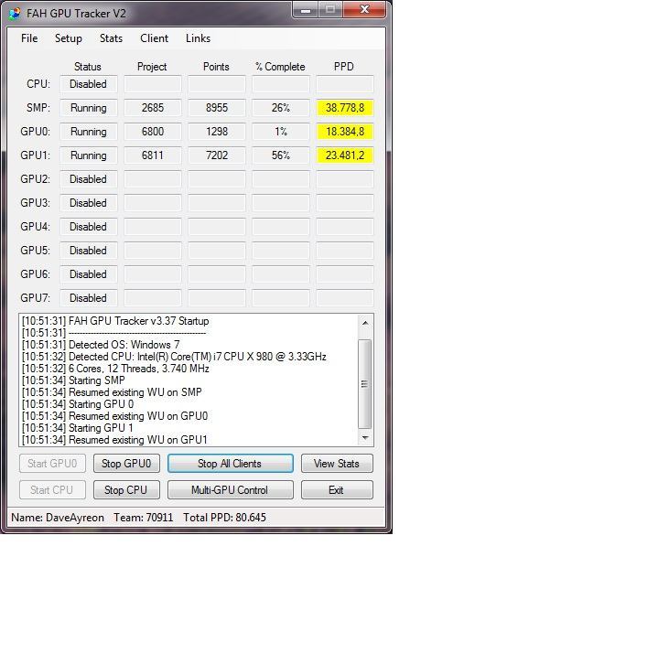Viewport: 669px width, 664px height.
Task: Click the SMP percent complete 26%
Action: tap(281, 108)
